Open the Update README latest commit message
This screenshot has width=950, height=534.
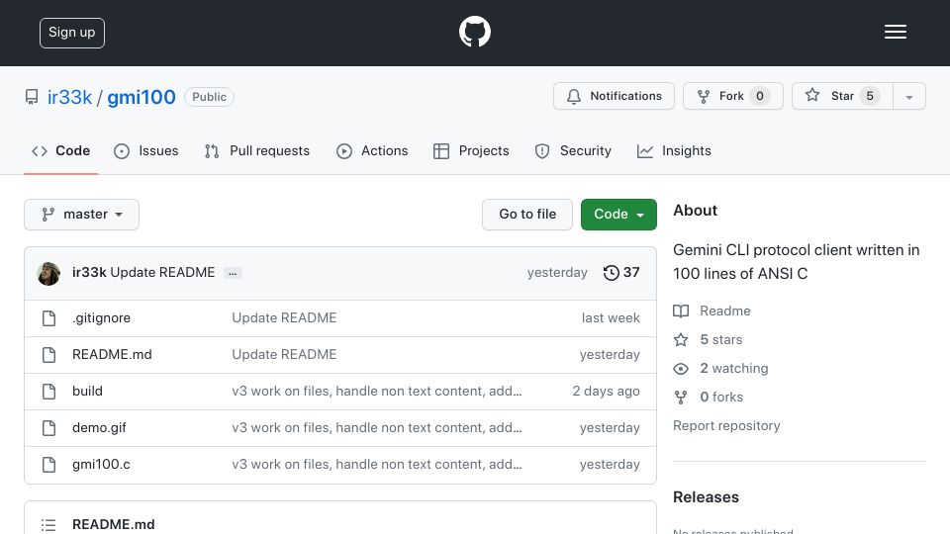[x=162, y=273]
